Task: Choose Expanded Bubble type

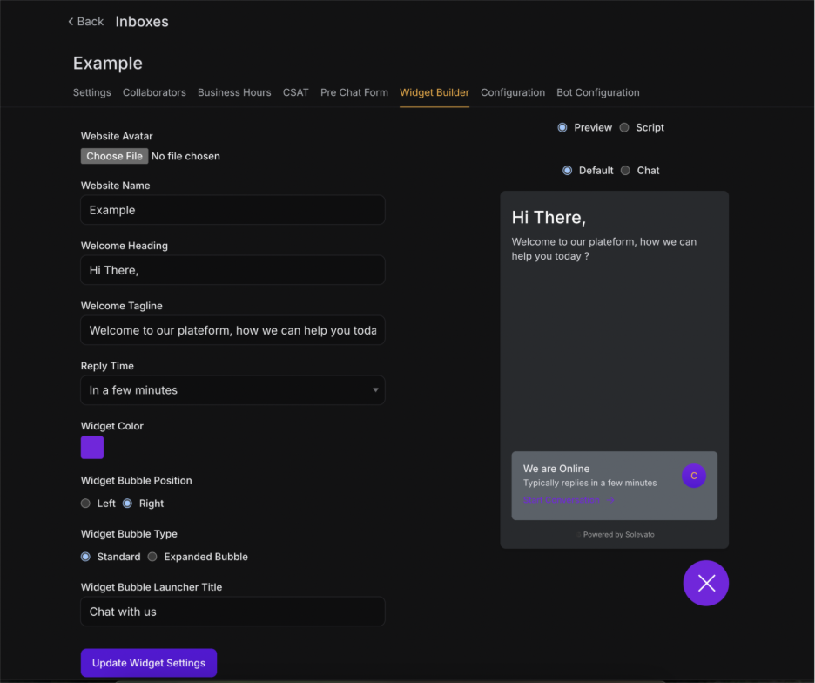Action: [152, 557]
